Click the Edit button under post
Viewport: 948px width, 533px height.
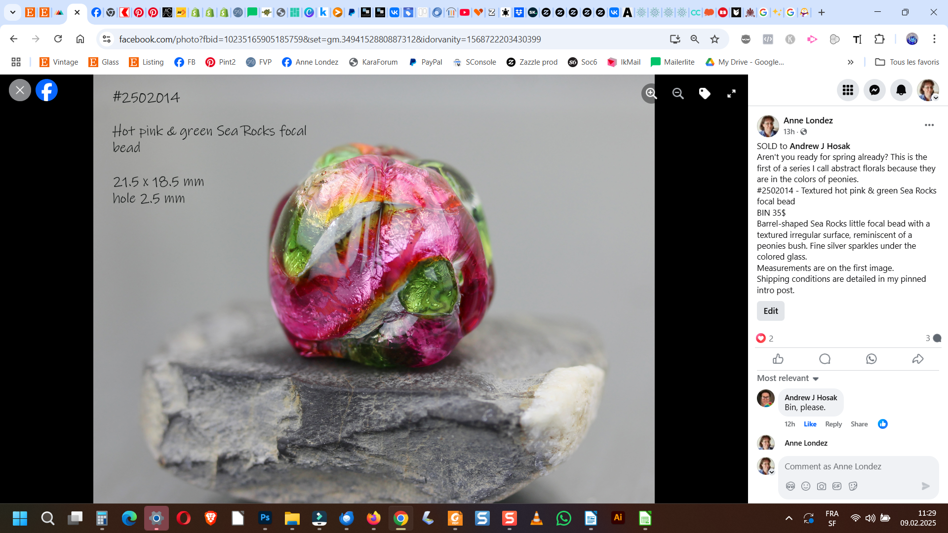click(x=770, y=311)
